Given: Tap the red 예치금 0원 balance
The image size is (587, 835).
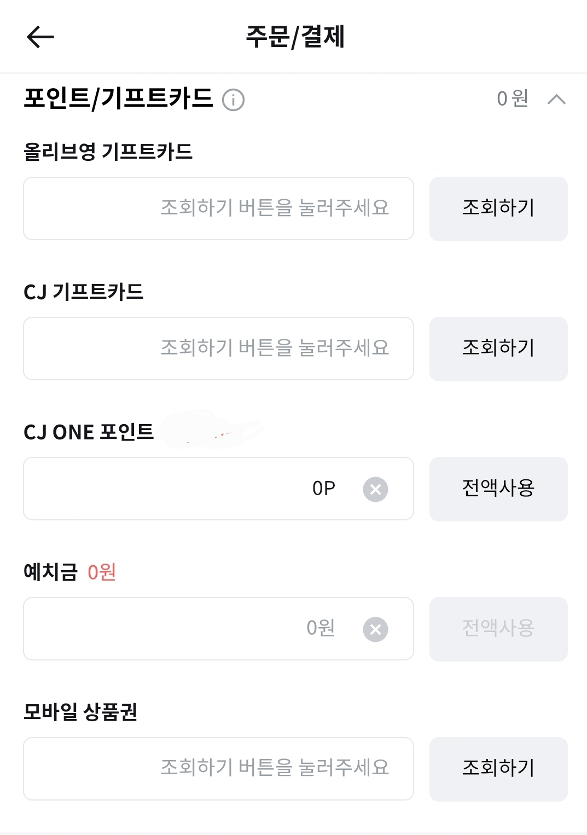Looking at the screenshot, I should tap(102, 572).
